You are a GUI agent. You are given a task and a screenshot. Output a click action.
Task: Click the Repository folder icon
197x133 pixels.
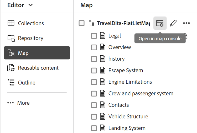click(11, 38)
